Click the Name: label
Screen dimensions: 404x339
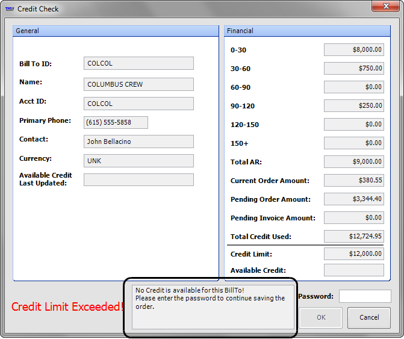31,82
